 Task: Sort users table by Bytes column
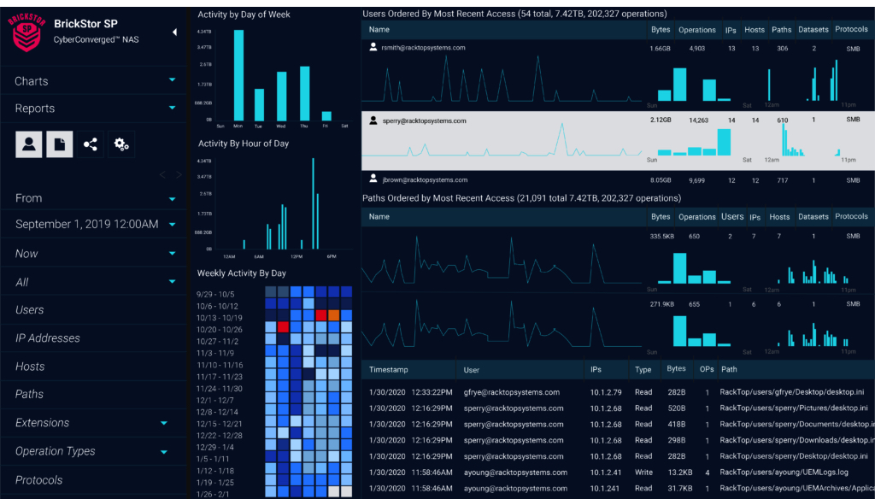click(x=661, y=30)
